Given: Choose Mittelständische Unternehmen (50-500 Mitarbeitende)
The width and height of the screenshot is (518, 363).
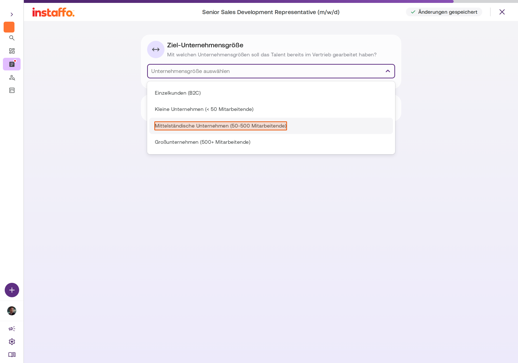Looking at the screenshot, I should (271, 126).
